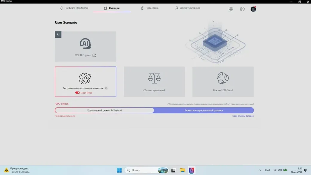Viewport: 311px width, 175px height.
Task: Click the Поиск search box on taskbar
Action: click(147, 170)
